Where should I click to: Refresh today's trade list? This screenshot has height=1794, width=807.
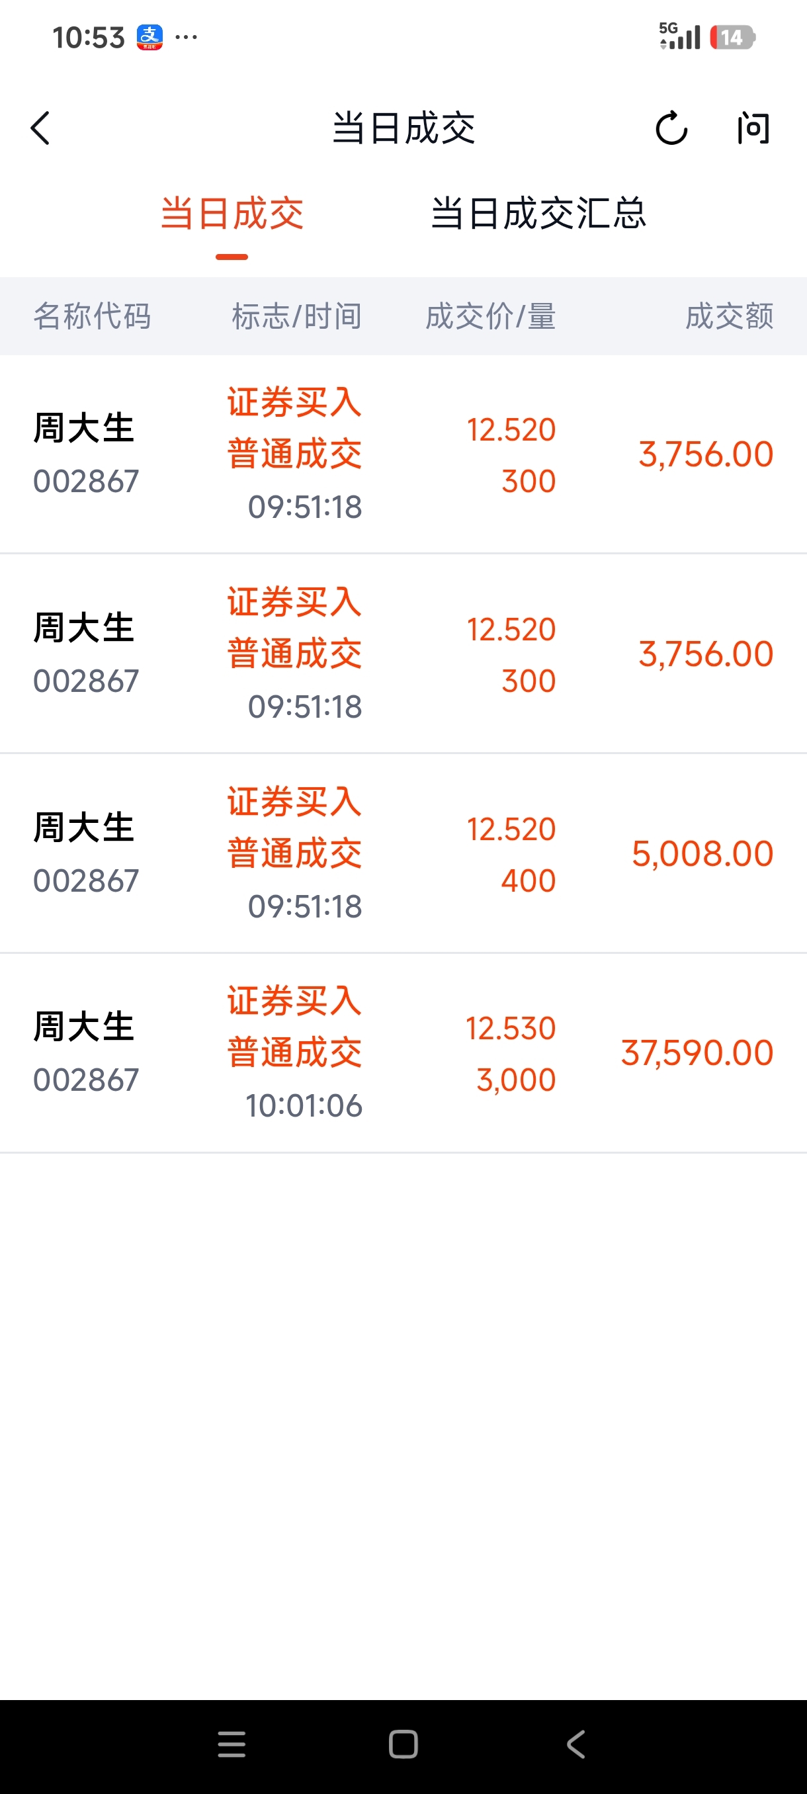[x=671, y=128]
